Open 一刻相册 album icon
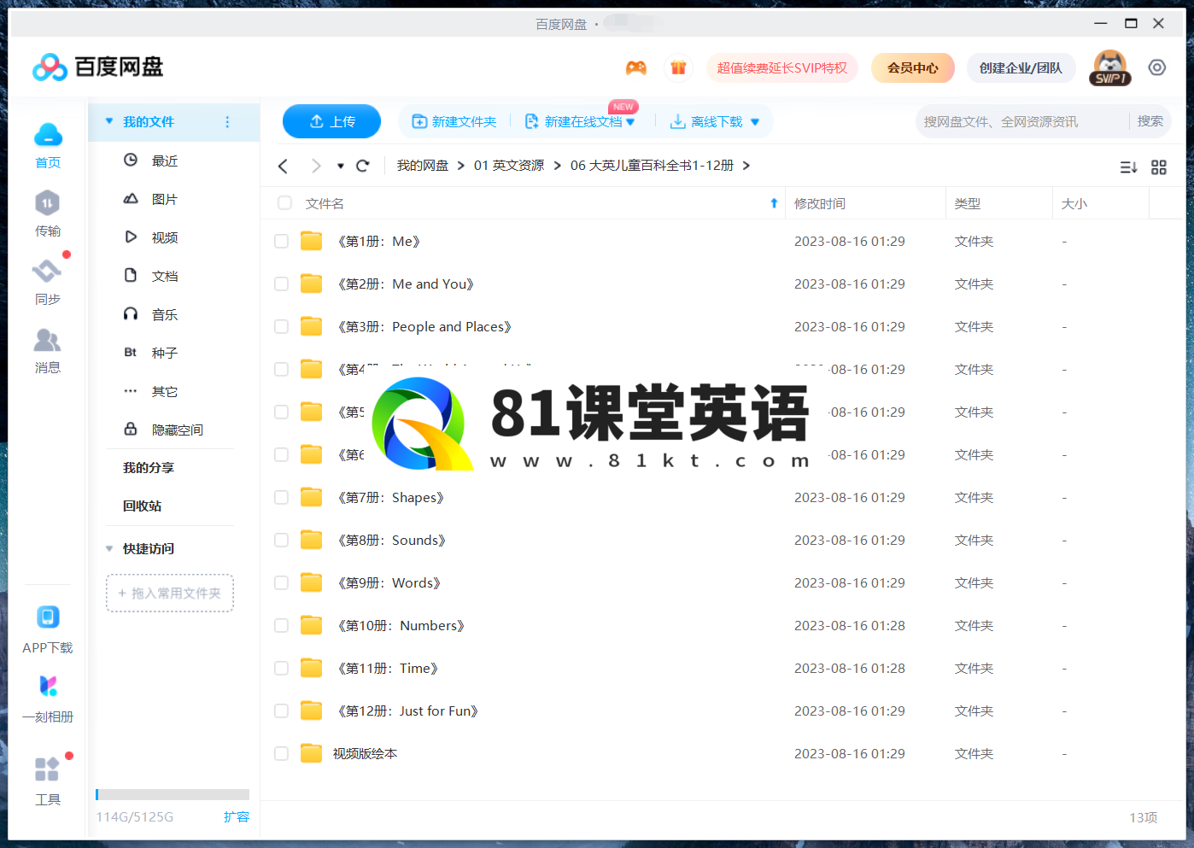This screenshot has width=1194, height=848. click(x=48, y=686)
